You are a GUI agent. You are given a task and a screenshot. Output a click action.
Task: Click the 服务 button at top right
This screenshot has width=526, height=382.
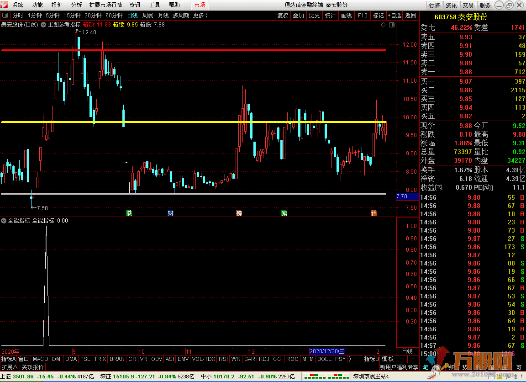(485, 5)
